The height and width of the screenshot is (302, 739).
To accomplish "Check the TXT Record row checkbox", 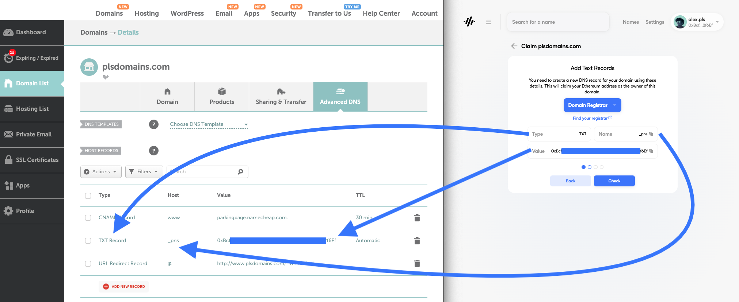I will point(88,241).
